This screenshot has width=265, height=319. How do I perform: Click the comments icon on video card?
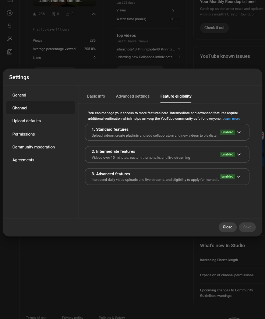53,14
